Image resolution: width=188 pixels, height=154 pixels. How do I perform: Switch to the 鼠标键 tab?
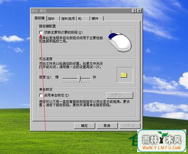click(x=39, y=18)
